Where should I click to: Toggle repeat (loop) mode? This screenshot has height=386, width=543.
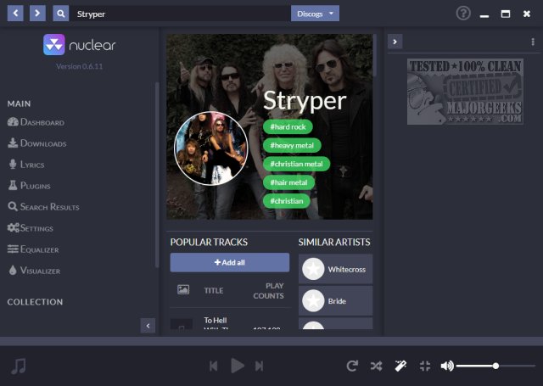pyautogui.click(x=352, y=366)
